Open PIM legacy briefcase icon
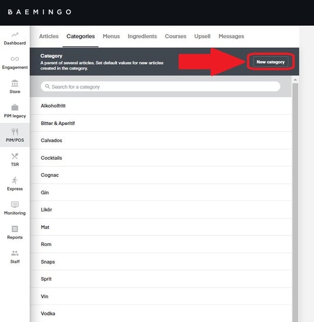 [15, 107]
